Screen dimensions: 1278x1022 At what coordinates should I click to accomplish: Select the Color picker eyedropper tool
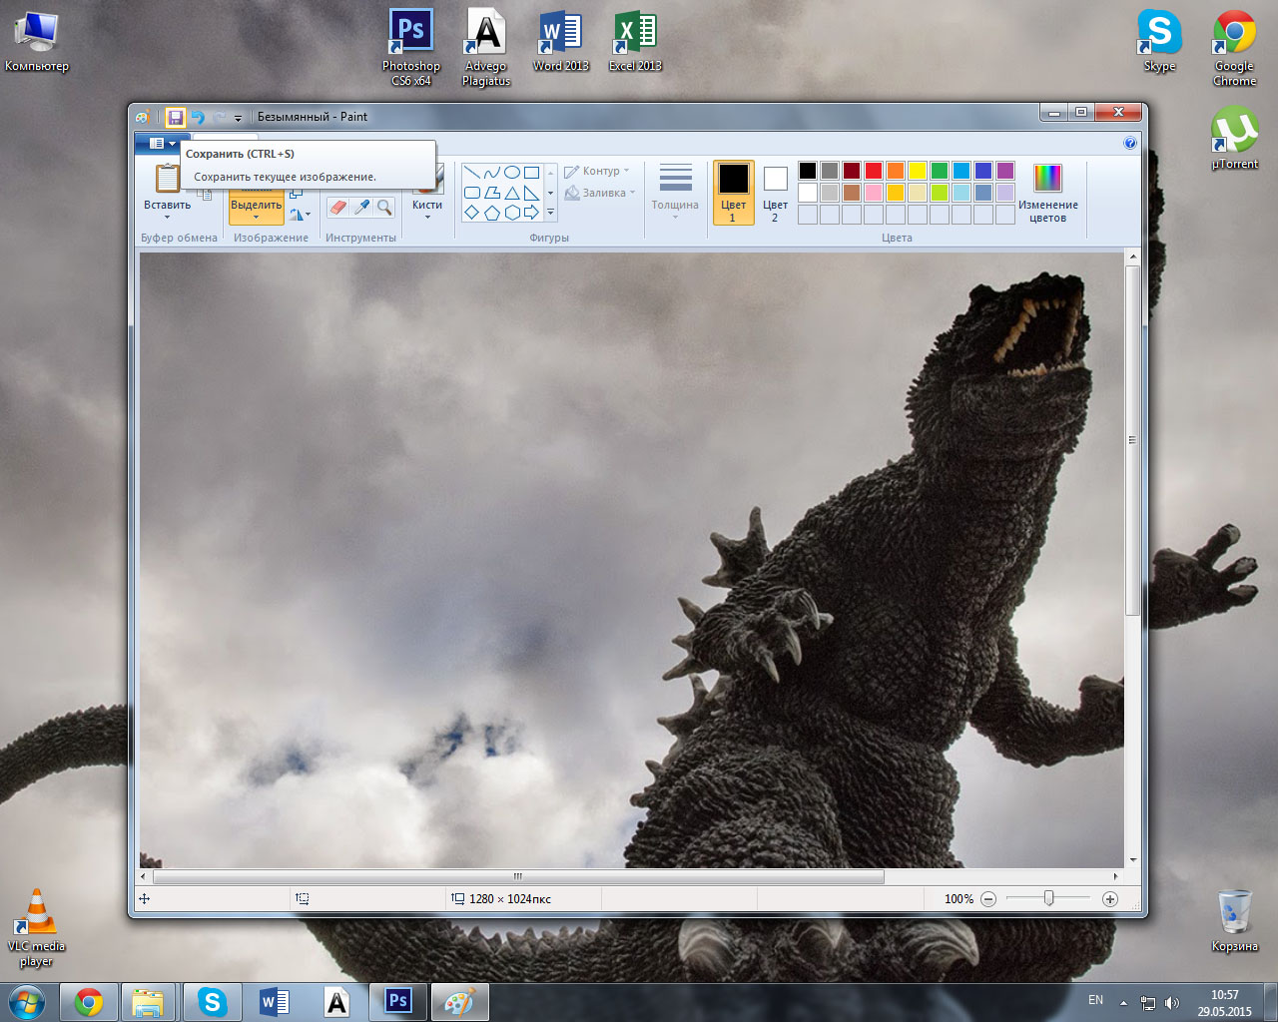(x=361, y=208)
